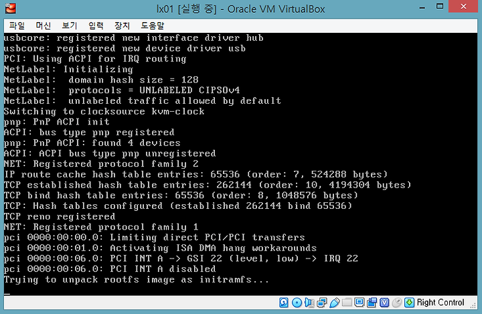This screenshot has width=482, height=314.
Task: Click the green keyboard capture arrow icon
Action: coord(409,303)
